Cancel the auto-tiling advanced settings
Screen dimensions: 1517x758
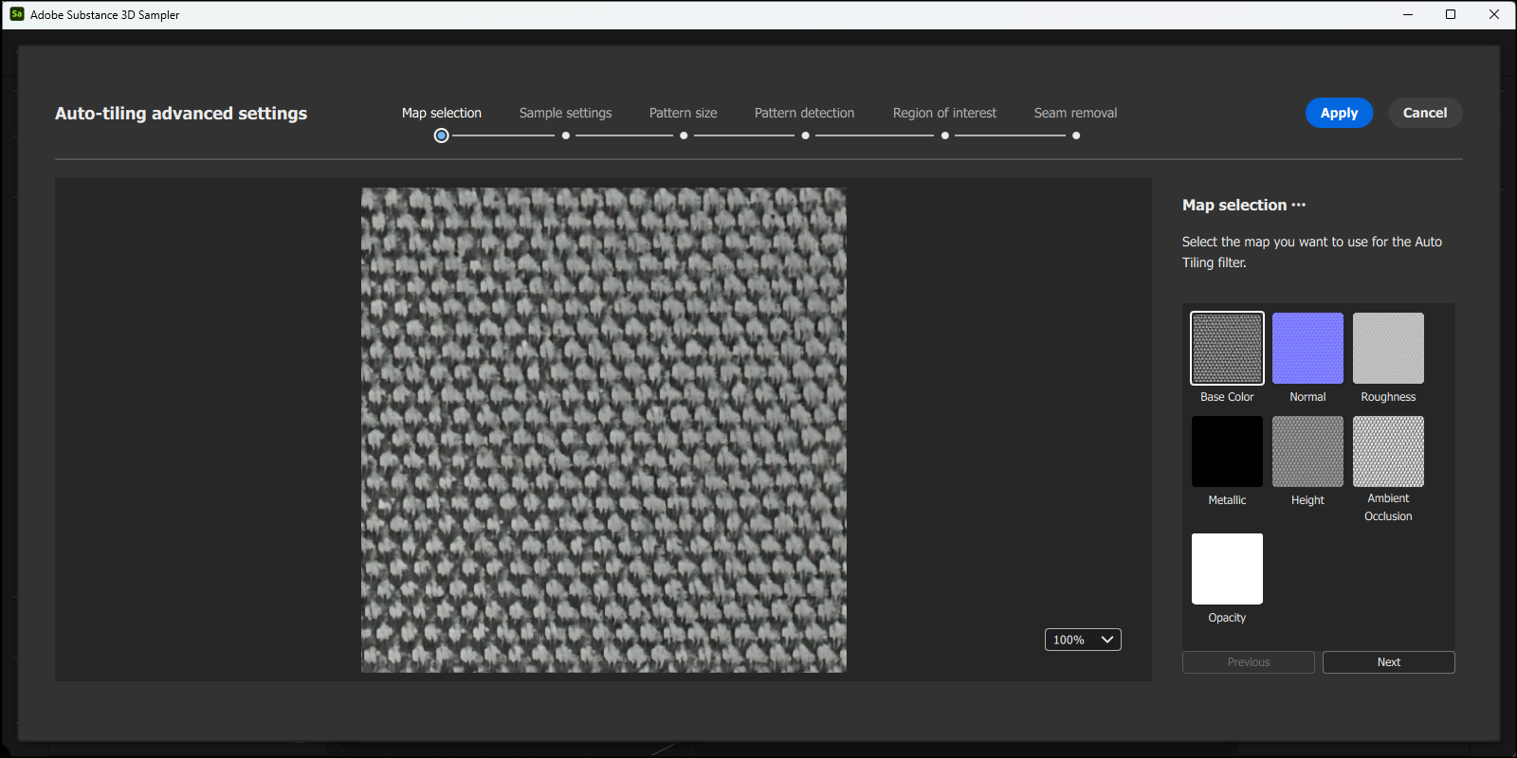pyautogui.click(x=1425, y=113)
